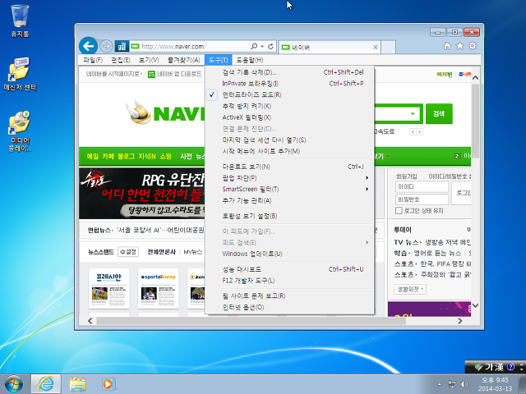Toggle the 가 Korean input mode button

coord(488,367)
